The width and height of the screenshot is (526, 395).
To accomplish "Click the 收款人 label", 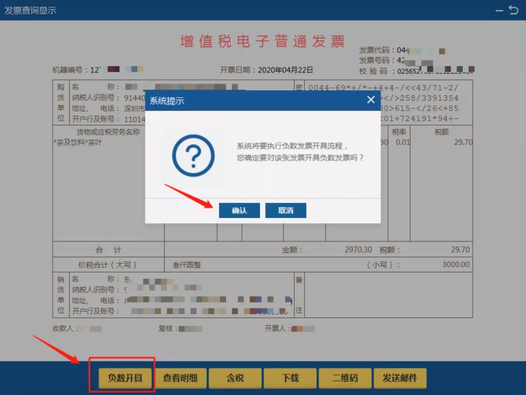I will click(x=63, y=328).
